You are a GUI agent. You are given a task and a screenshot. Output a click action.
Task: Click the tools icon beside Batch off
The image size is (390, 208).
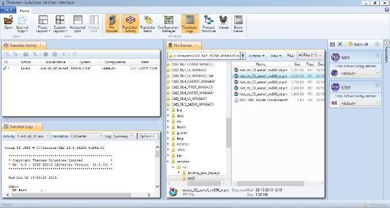tap(340, 44)
